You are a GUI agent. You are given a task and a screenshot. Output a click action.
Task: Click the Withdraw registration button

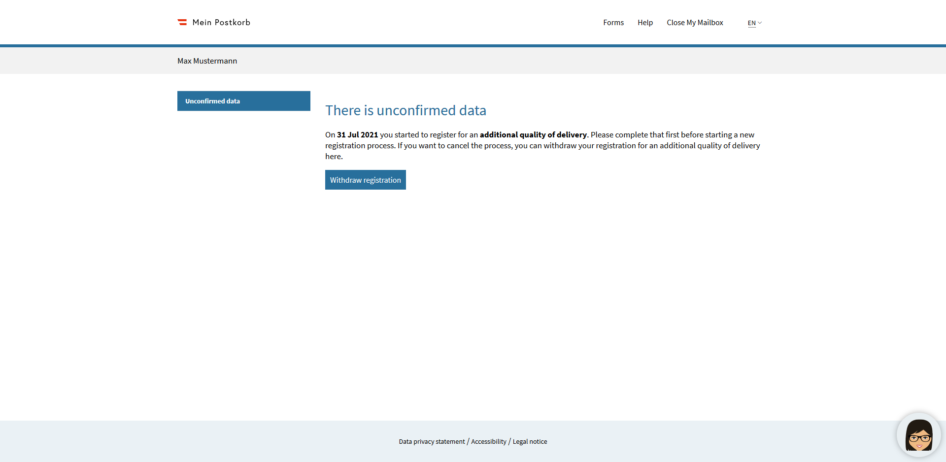point(366,180)
